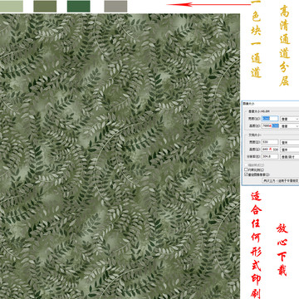The width and height of the screenshot is (299, 299).
Task: Select the gray color swatch
Action: click(x=115, y=7)
